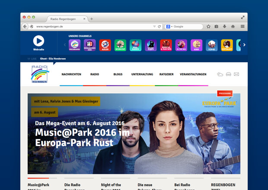Select the Soft&Lazy channel icon

click(227, 45)
